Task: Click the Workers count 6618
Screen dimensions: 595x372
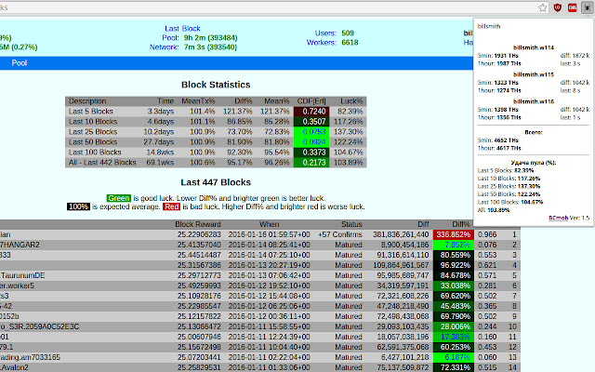Action: pos(350,43)
